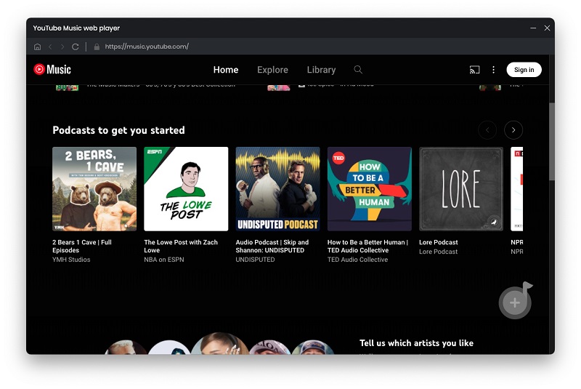This screenshot has width=581, height=389.
Task: Click the floating add music plus button
Action: [515, 302]
